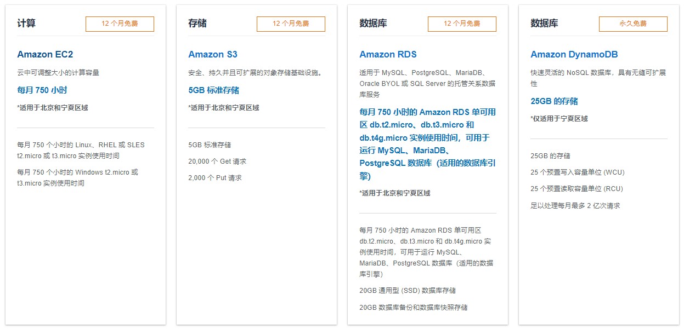Click 20GB 通用型 (SSD) 数据库存储 line
The height and width of the screenshot is (329, 684).
pyautogui.click(x=408, y=291)
